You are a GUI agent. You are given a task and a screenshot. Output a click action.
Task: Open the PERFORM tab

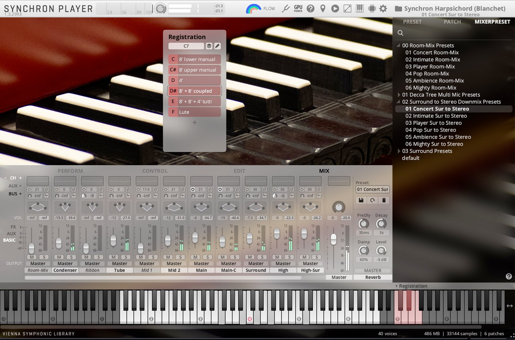tap(70, 171)
